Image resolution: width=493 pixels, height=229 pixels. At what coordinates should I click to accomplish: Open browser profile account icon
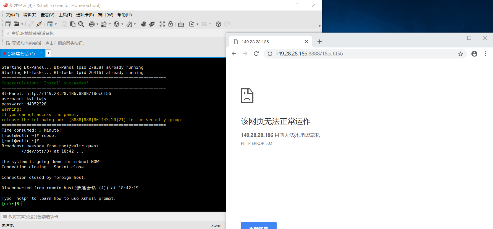click(x=474, y=54)
